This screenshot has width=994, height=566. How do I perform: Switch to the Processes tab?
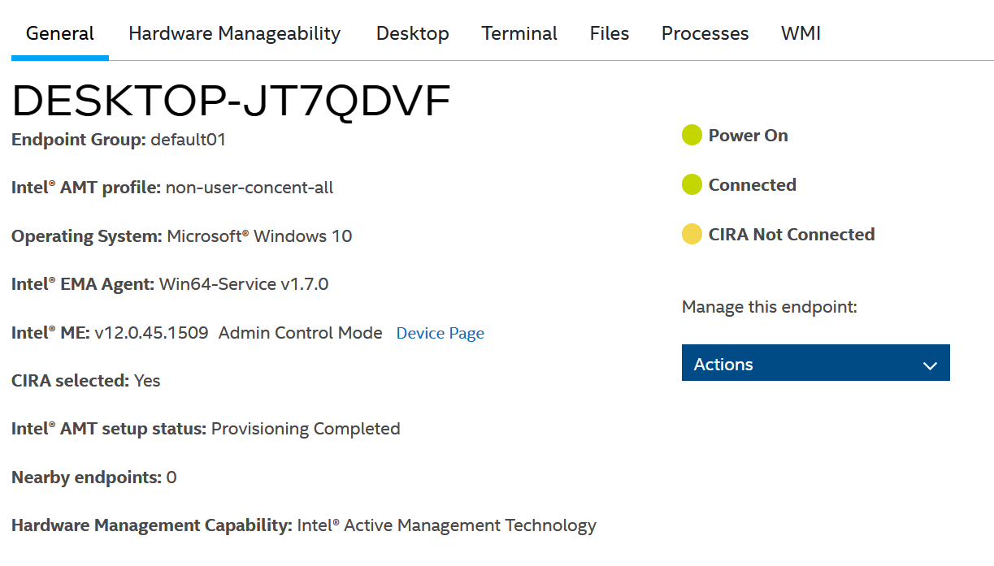[705, 33]
